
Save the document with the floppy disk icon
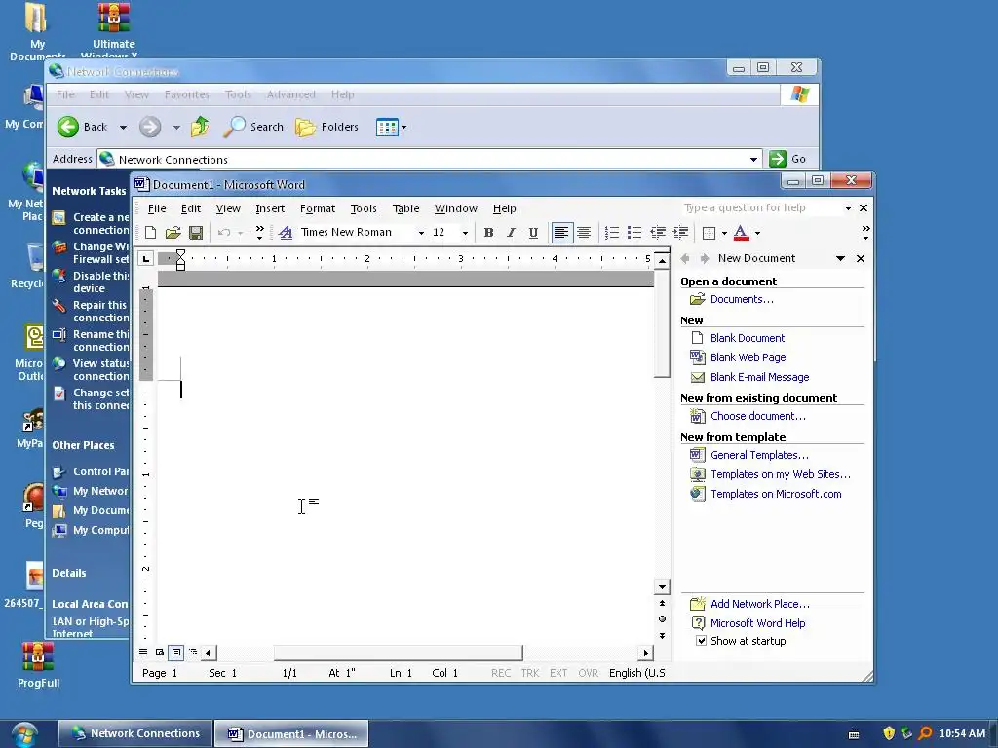pyautogui.click(x=196, y=233)
